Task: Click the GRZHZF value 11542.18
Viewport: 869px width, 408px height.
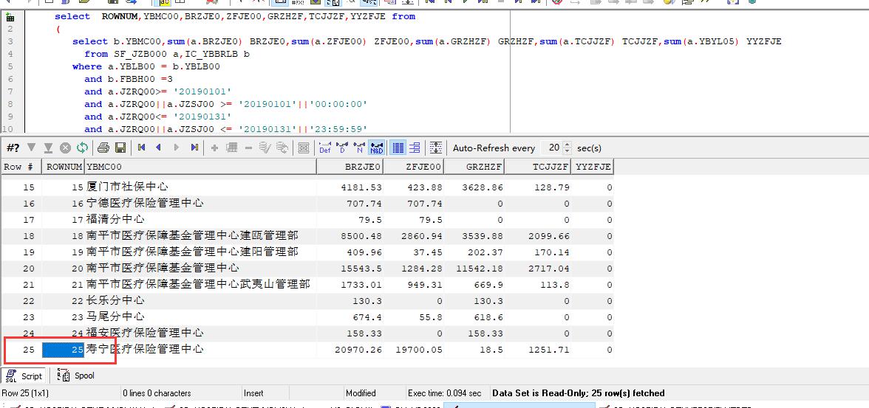Action: click(x=480, y=269)
